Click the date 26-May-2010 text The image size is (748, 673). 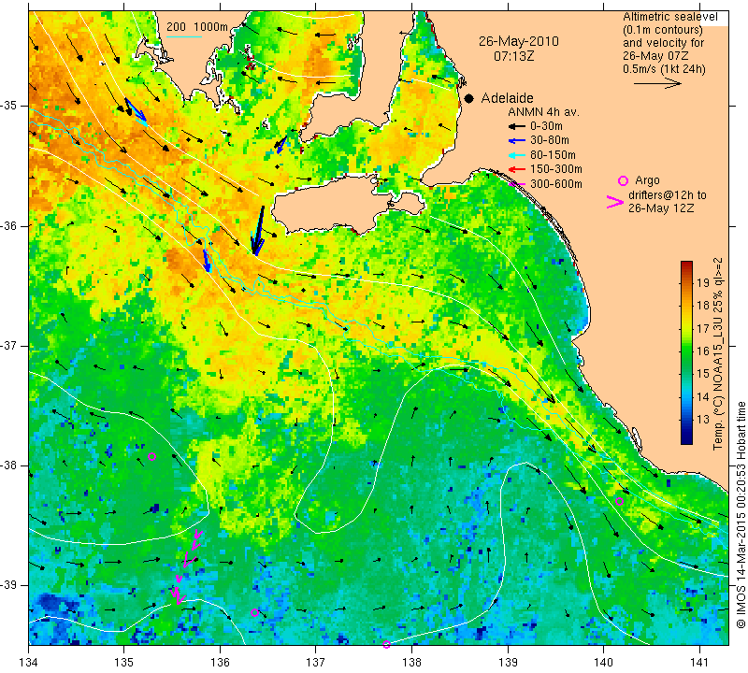(x=519, y=41)
